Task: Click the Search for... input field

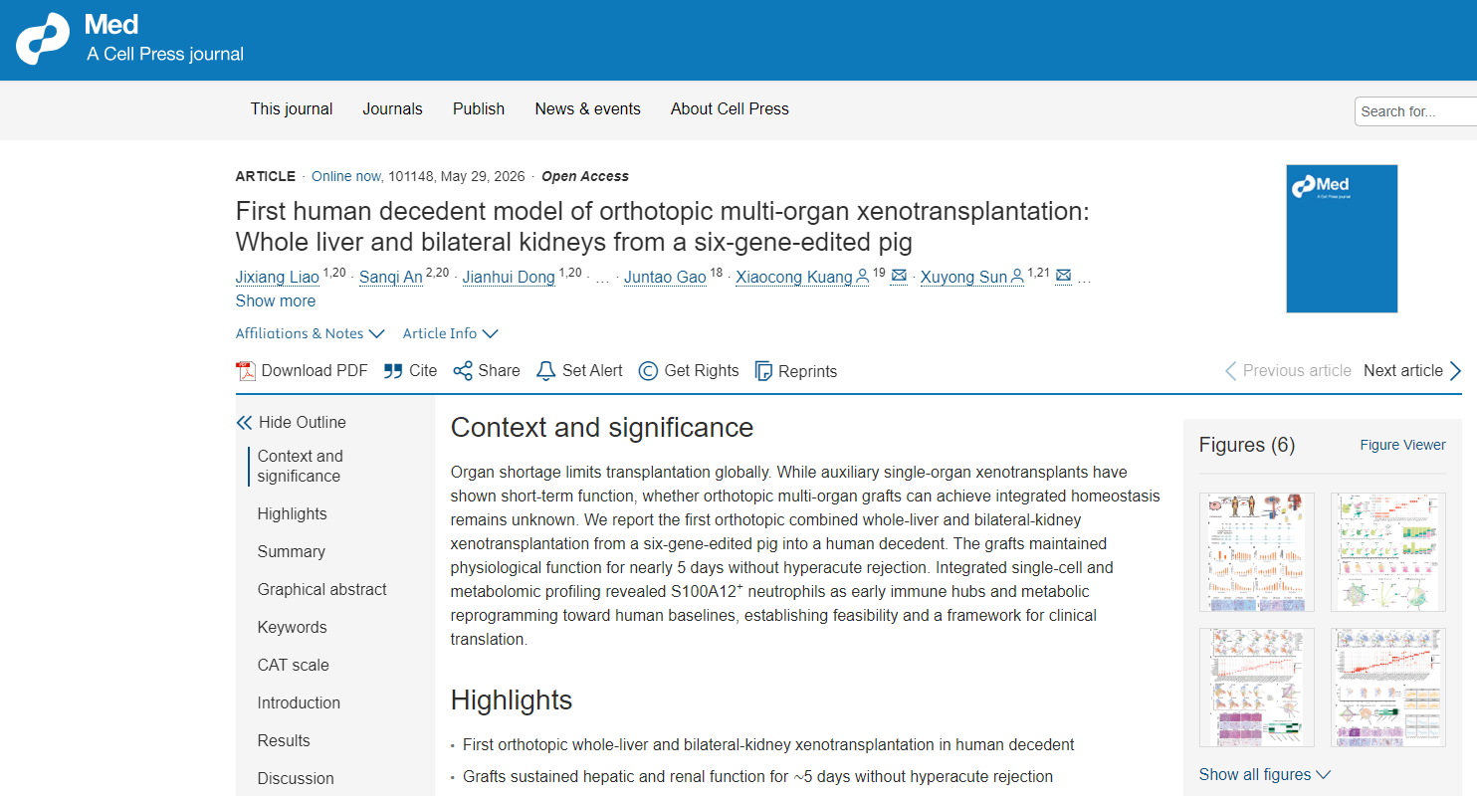Action: 1415,111
